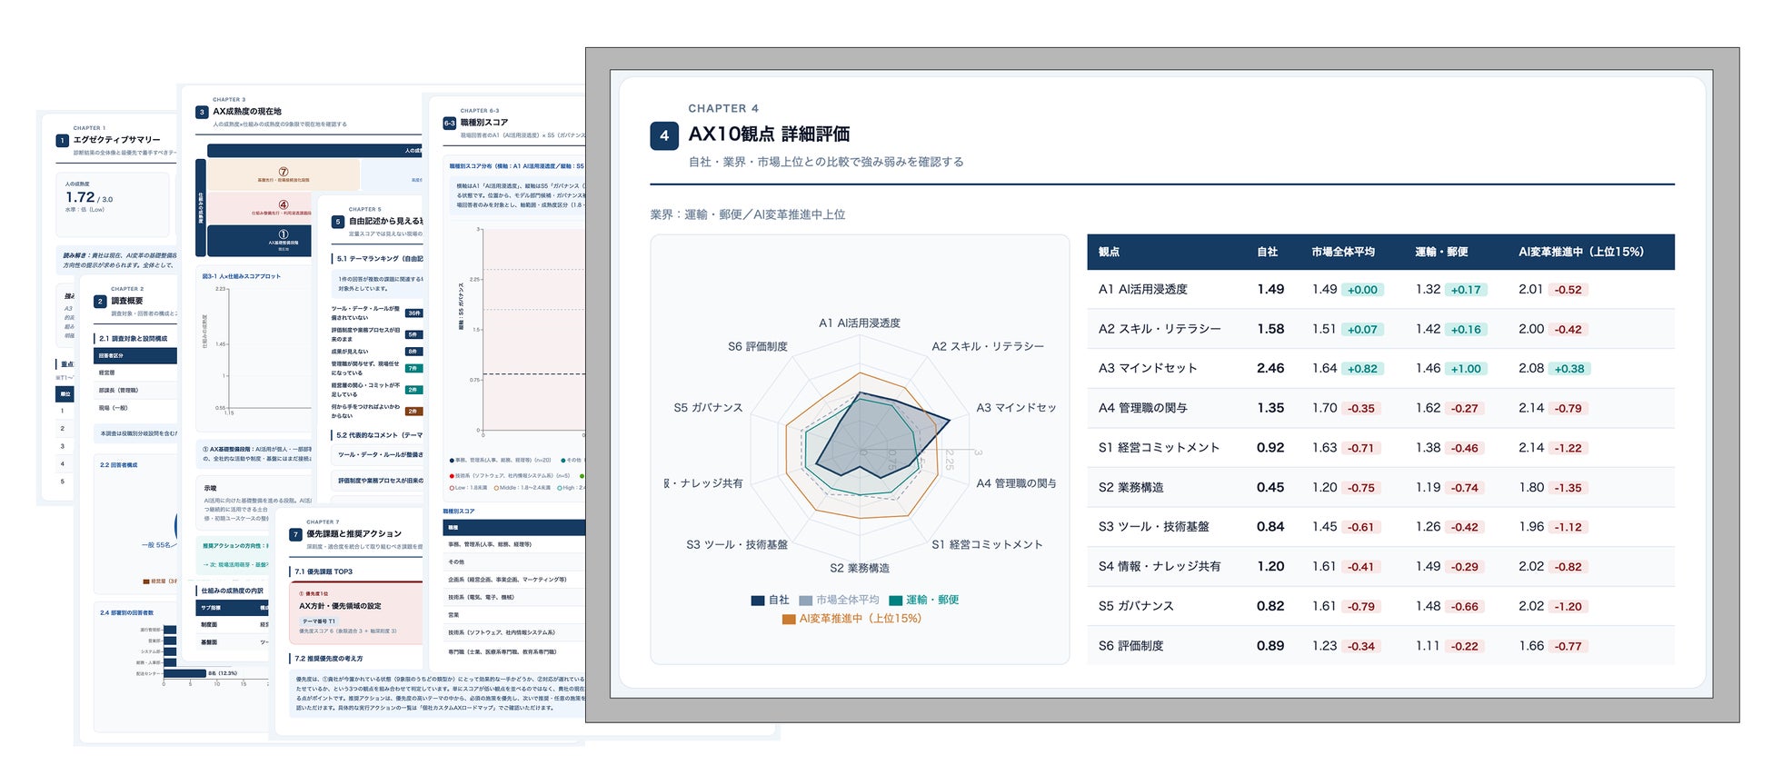The image size is (1772, 775).
Task: Click the AI変革推進中 orange legend swatch
Action: pos(789,619)
